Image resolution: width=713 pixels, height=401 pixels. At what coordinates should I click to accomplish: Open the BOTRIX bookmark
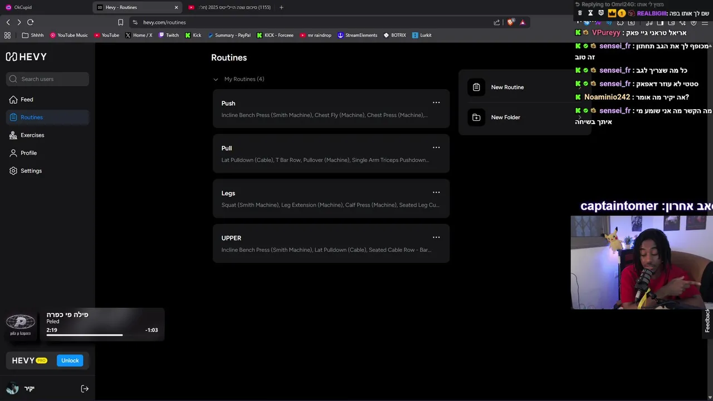395,35
